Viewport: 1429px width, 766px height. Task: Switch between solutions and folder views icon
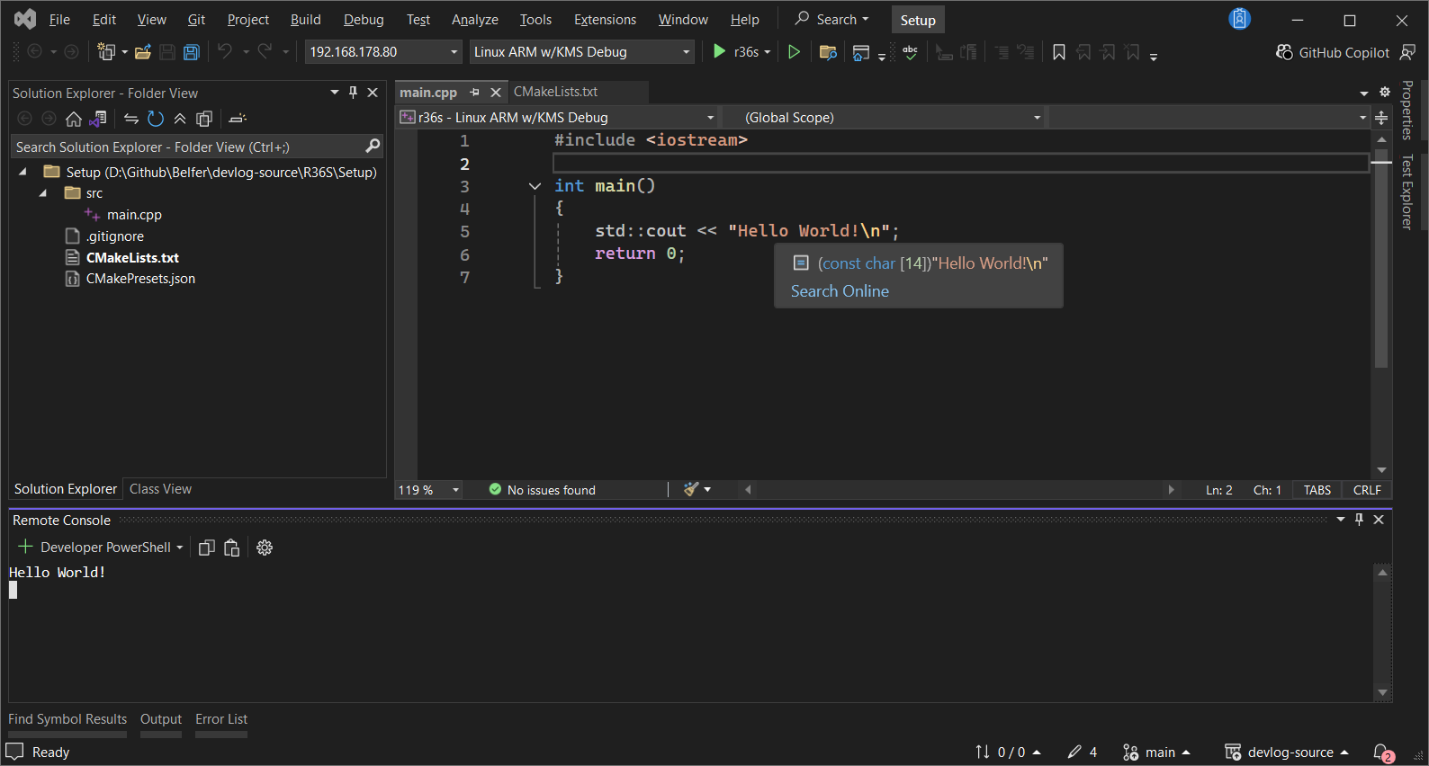(98, 119)
